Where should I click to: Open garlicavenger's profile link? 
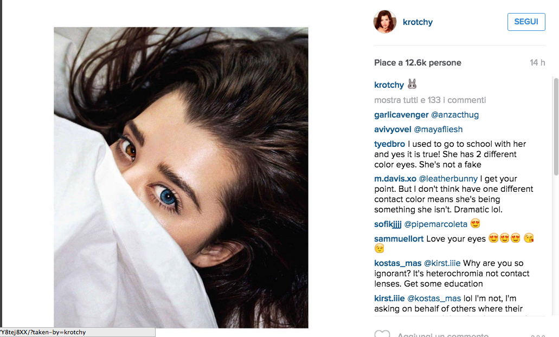401,115
